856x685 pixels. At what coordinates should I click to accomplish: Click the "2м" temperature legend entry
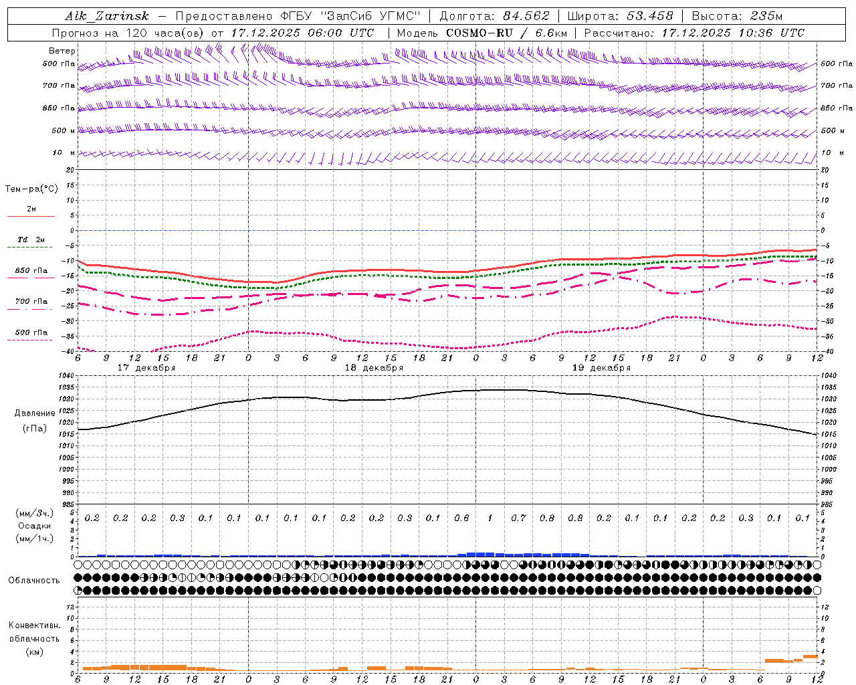pyautogui.click(x=31, y=209)
